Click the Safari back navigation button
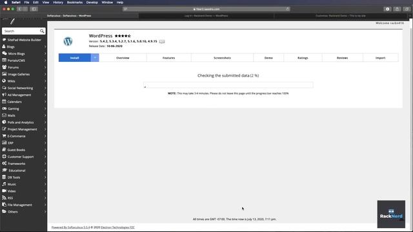The width and height of the screenshot is (413, 232). 19,9
